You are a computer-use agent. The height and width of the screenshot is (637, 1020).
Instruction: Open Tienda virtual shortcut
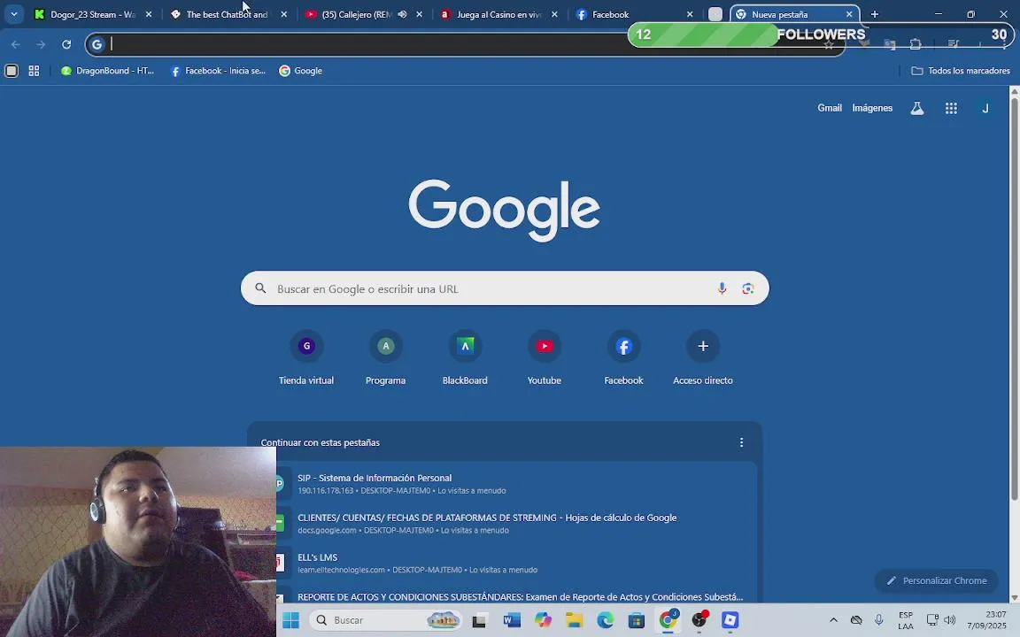pos(306,358)
